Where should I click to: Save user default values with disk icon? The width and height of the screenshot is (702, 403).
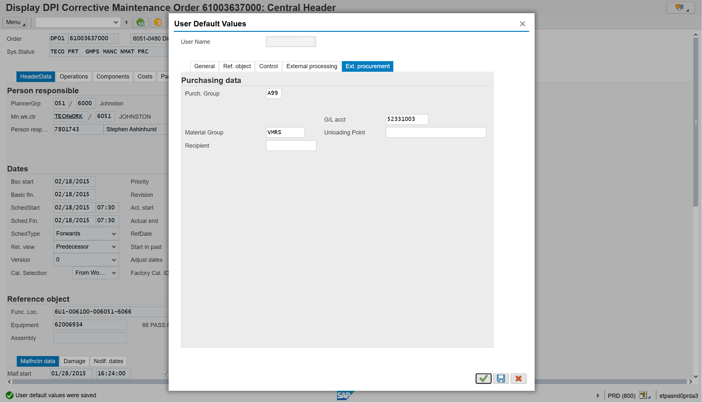tap(501, 379)
